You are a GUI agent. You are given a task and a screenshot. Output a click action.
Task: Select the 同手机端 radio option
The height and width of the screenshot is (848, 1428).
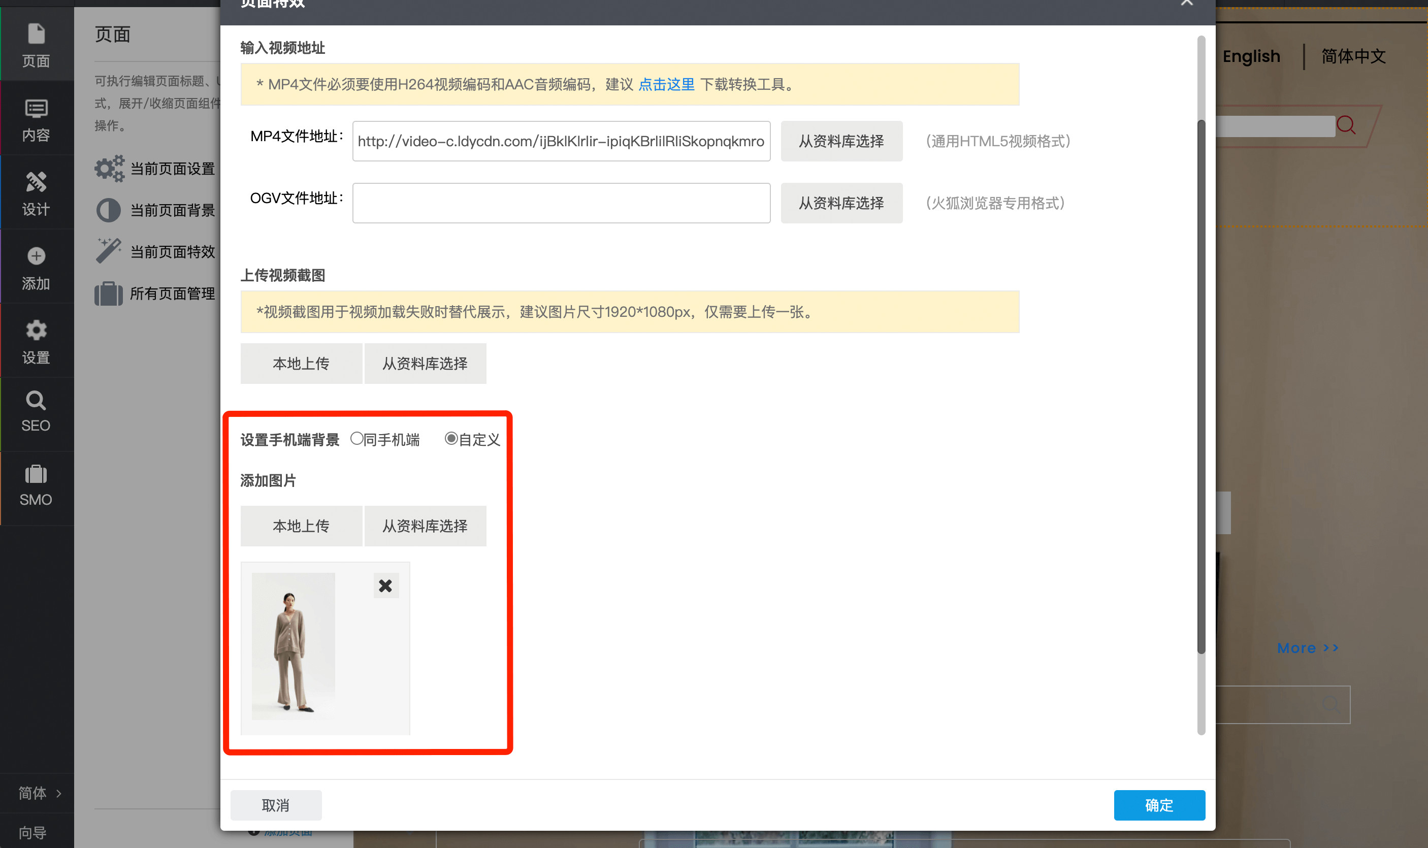tap(357, 439)
